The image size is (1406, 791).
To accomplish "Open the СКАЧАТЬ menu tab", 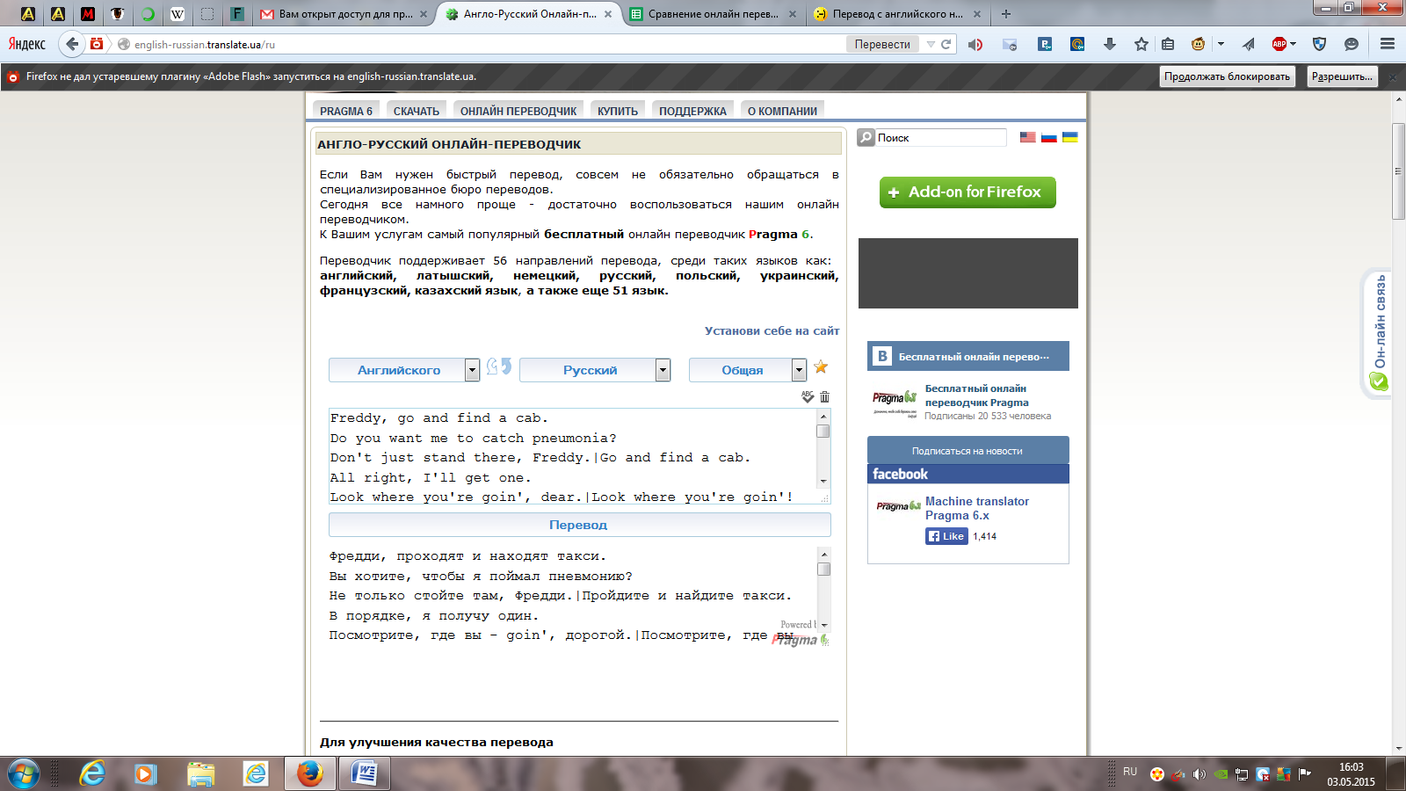I will (x=417, y=111).
